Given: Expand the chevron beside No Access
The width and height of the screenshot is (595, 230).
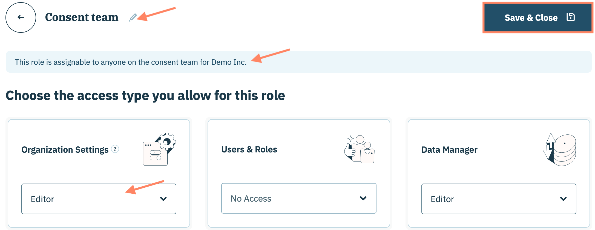Looking at the screenshot, I should tap(363, 198).
